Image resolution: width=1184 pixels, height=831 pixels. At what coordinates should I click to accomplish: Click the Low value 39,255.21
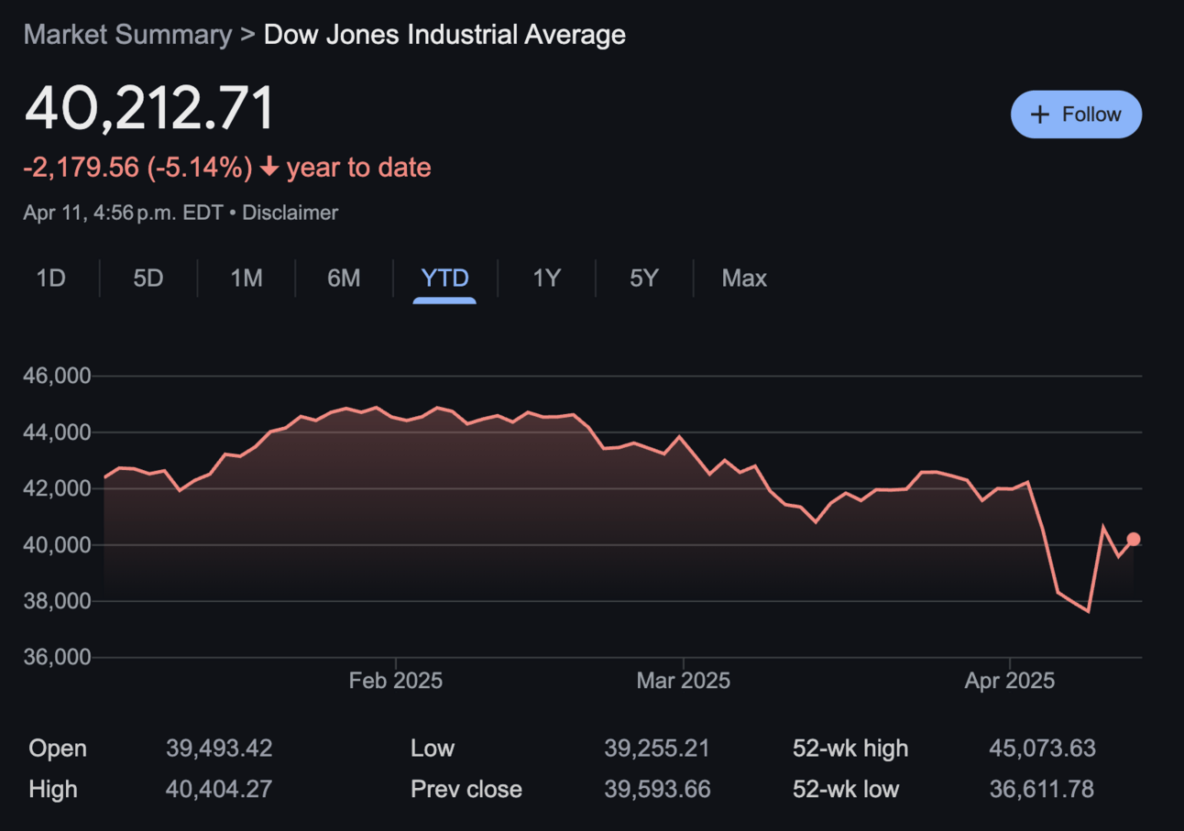(657, 749)
